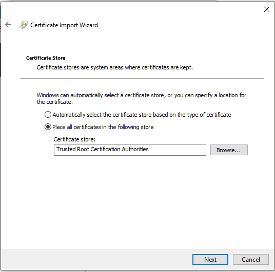Close the Certificate Import Wizard dialog
Image resolution: width=275 pixels, height=272 pixels.
coord(267,9)
